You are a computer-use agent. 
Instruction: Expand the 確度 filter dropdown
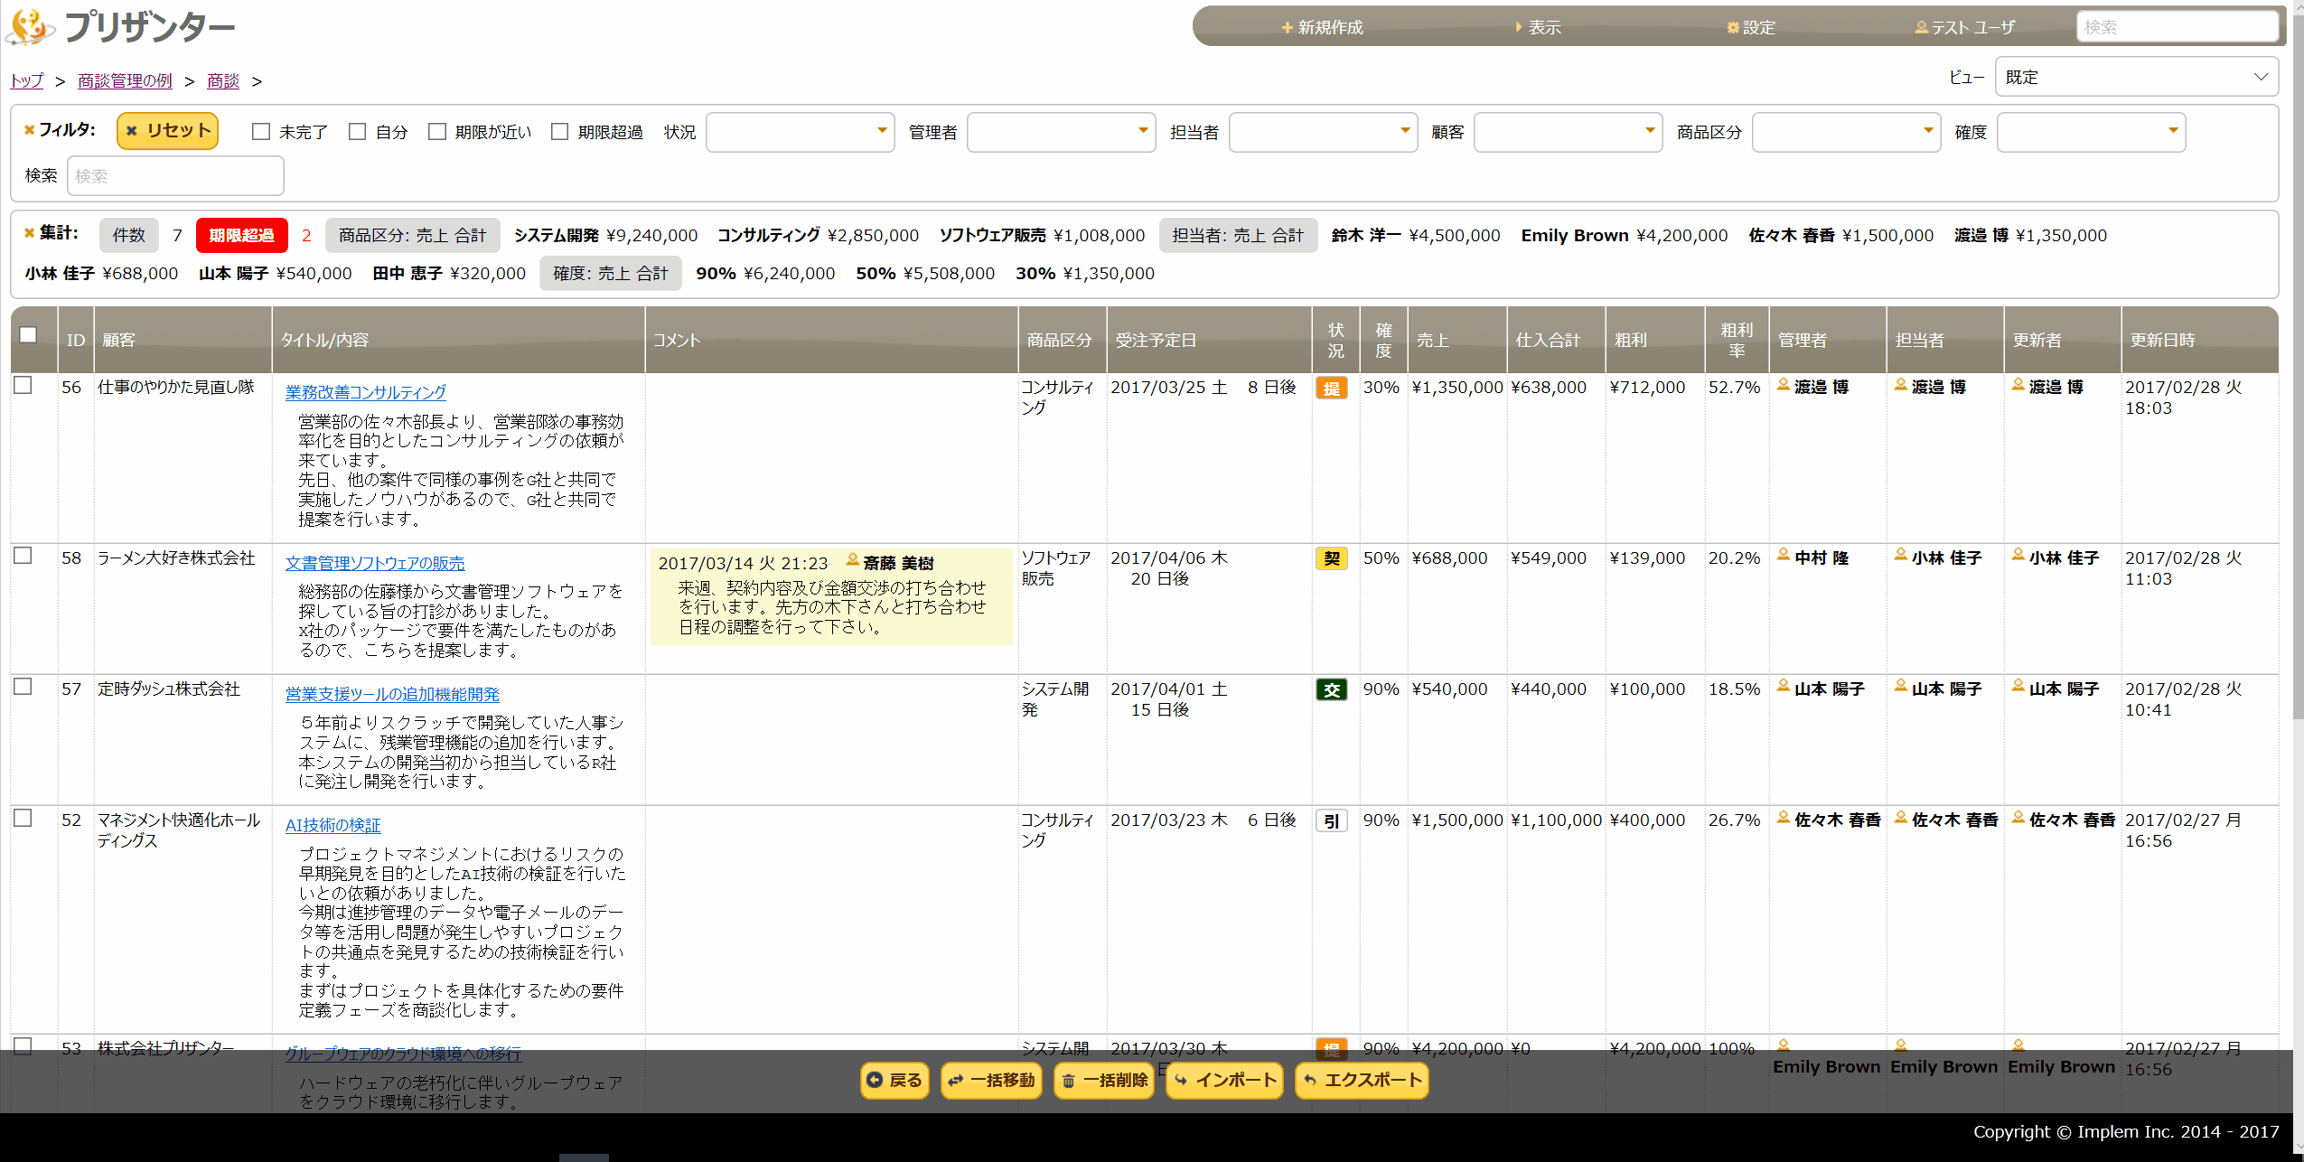2091,133
